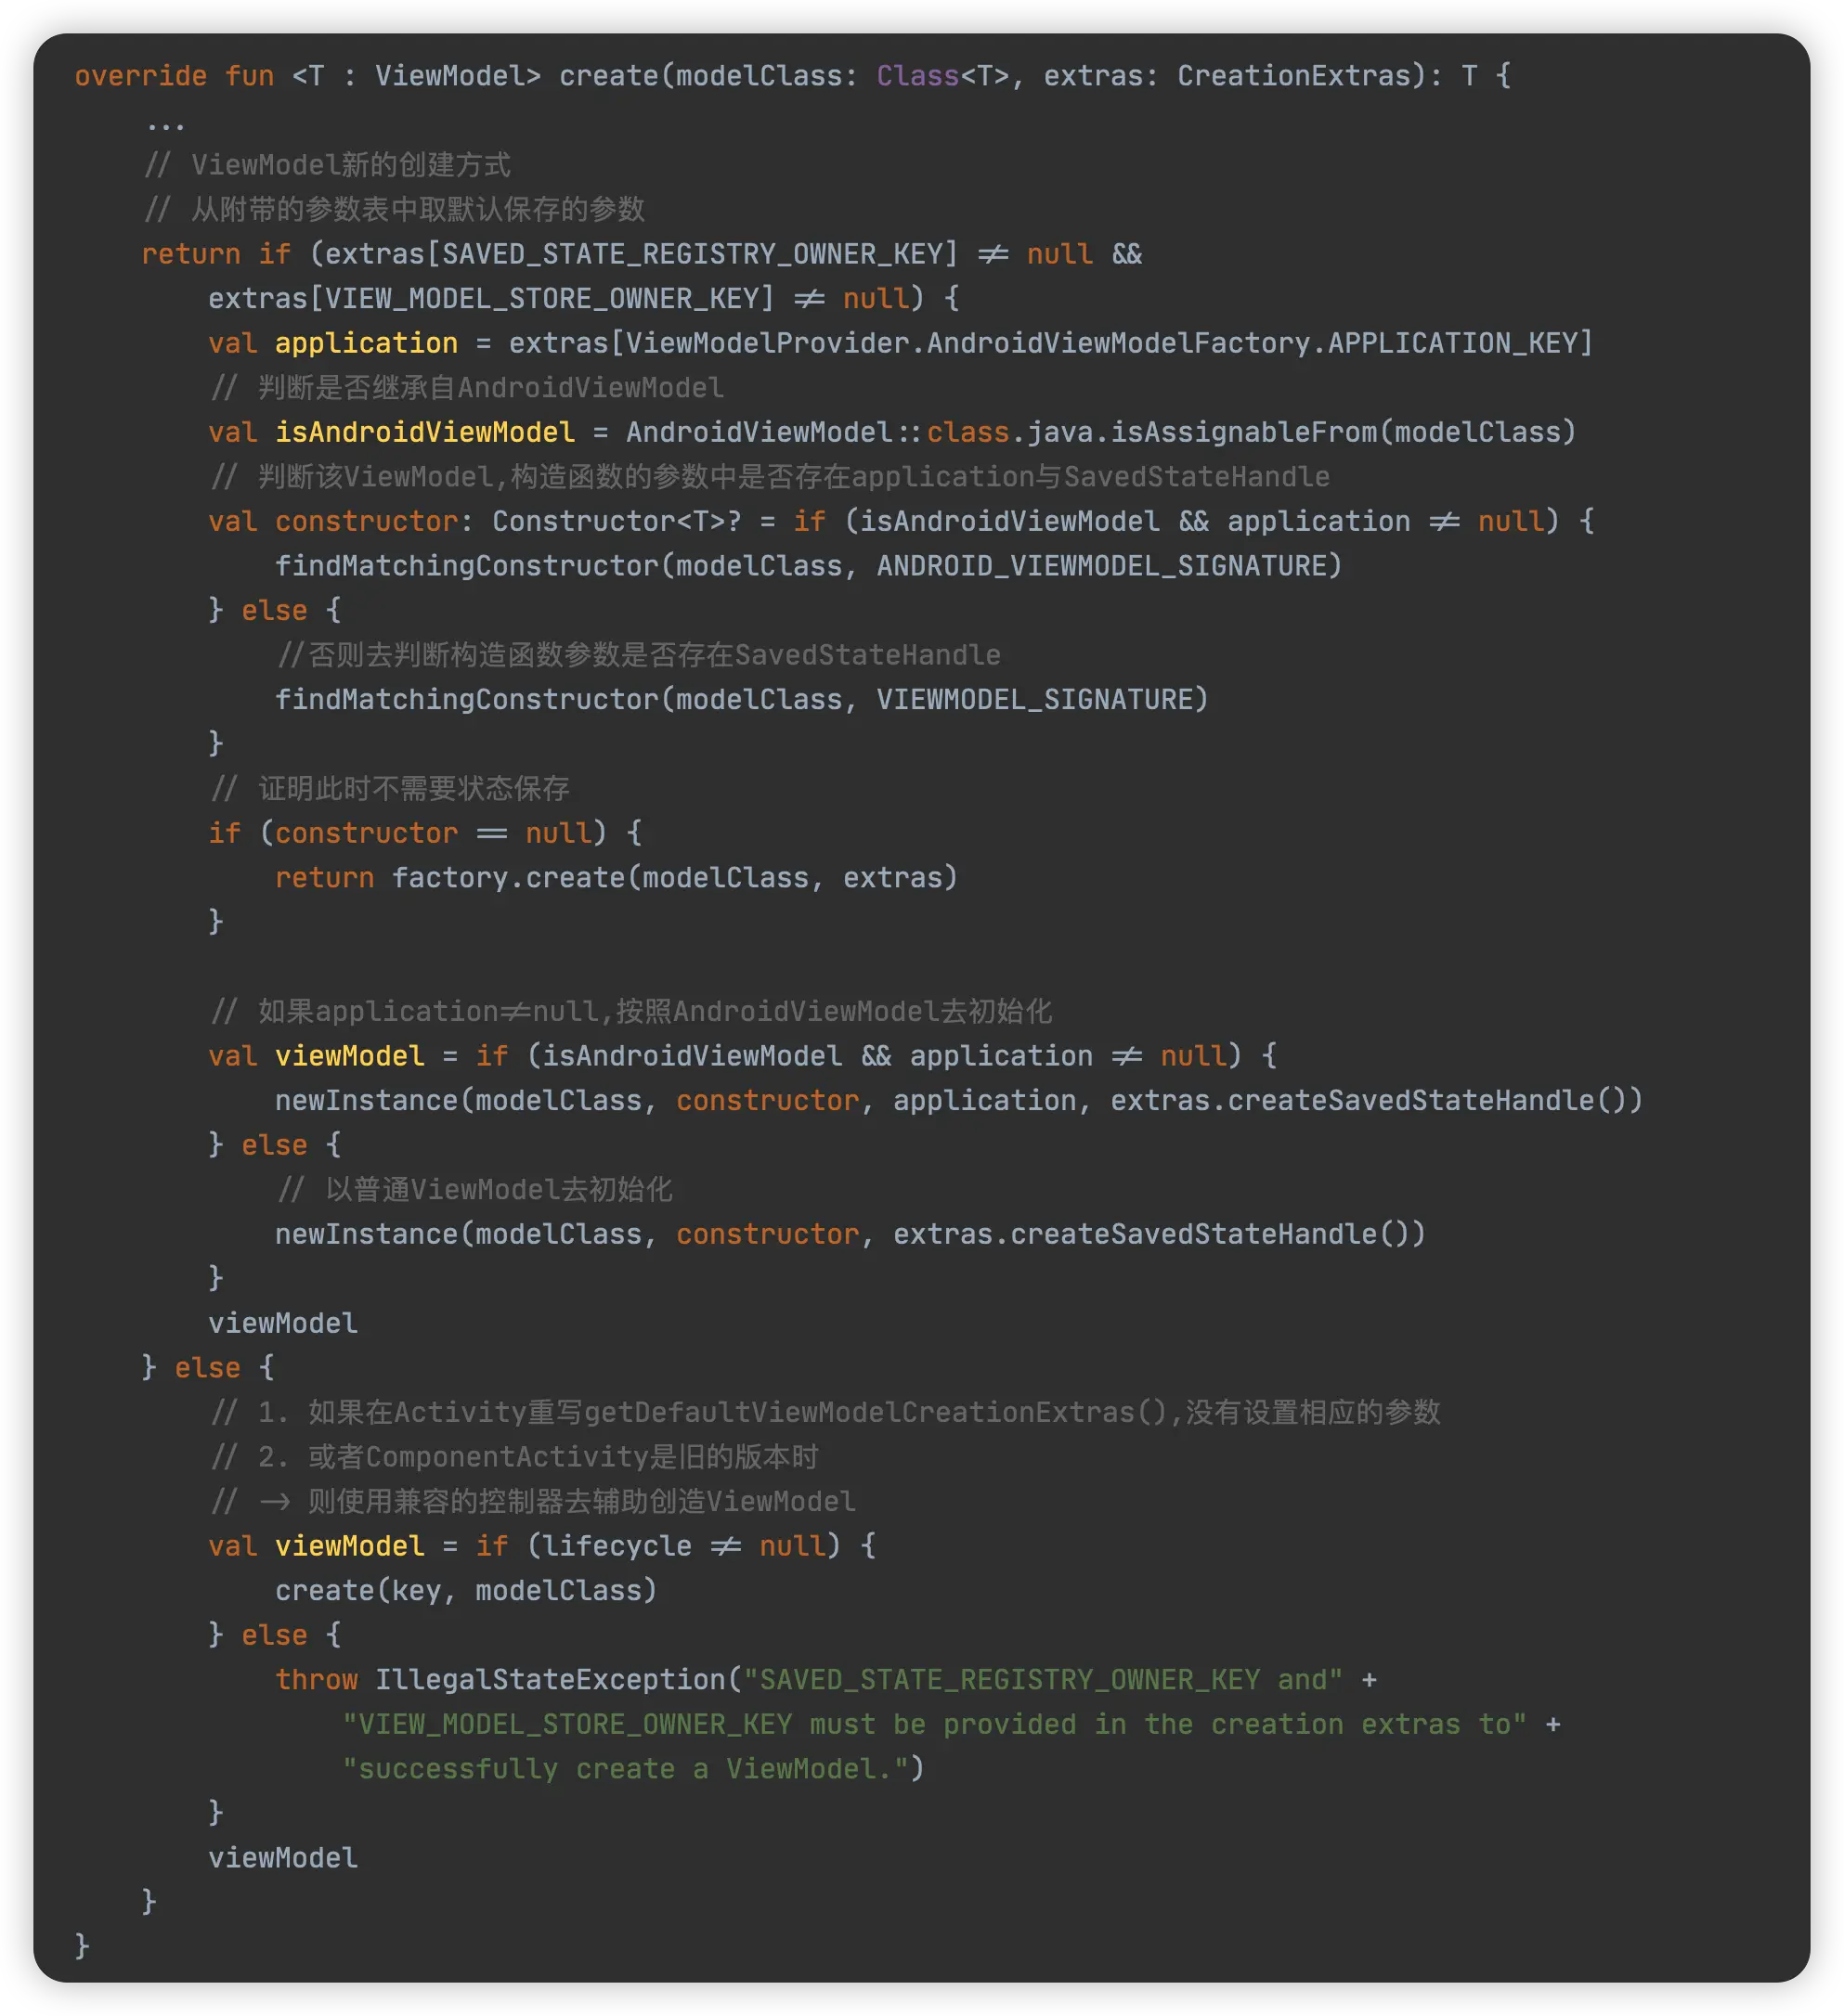This screenshot has width=1844, height=2016.
Task: Click factory.create return statement call
Action: tap(511, 878)
